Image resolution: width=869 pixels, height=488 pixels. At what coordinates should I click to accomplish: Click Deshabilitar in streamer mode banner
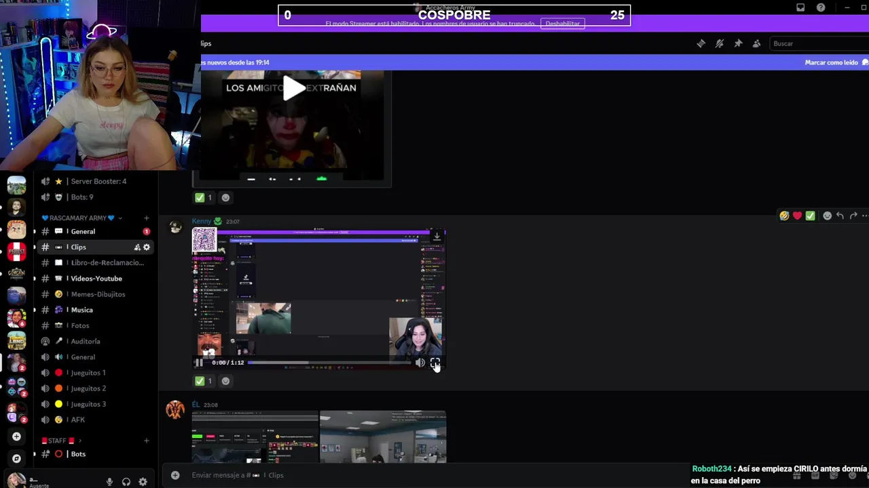coord(563,24)
